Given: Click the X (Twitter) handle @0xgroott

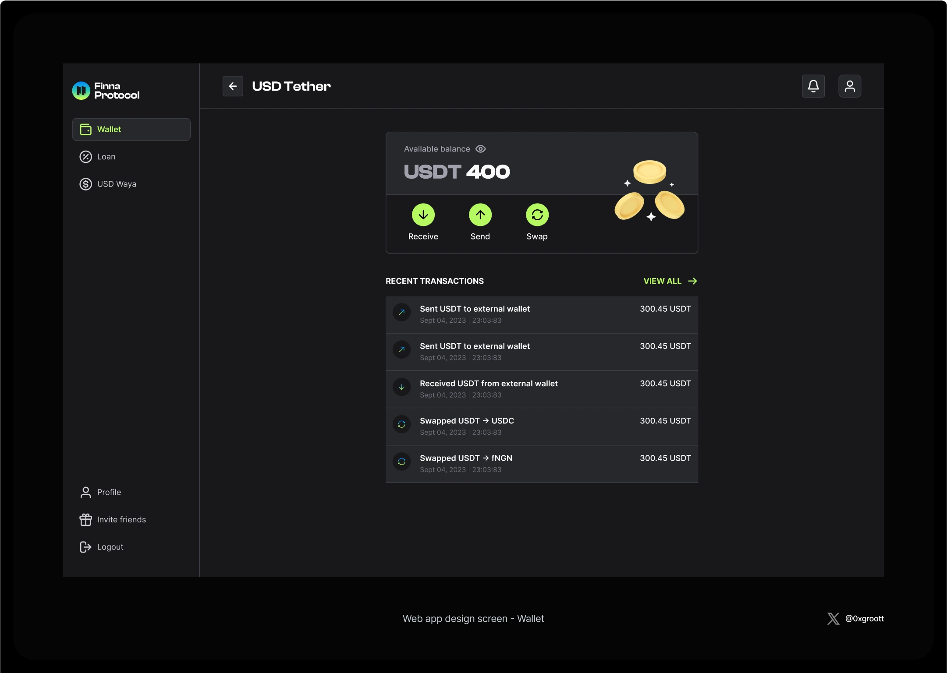Looking at the screenshot, I should (864, 619).
